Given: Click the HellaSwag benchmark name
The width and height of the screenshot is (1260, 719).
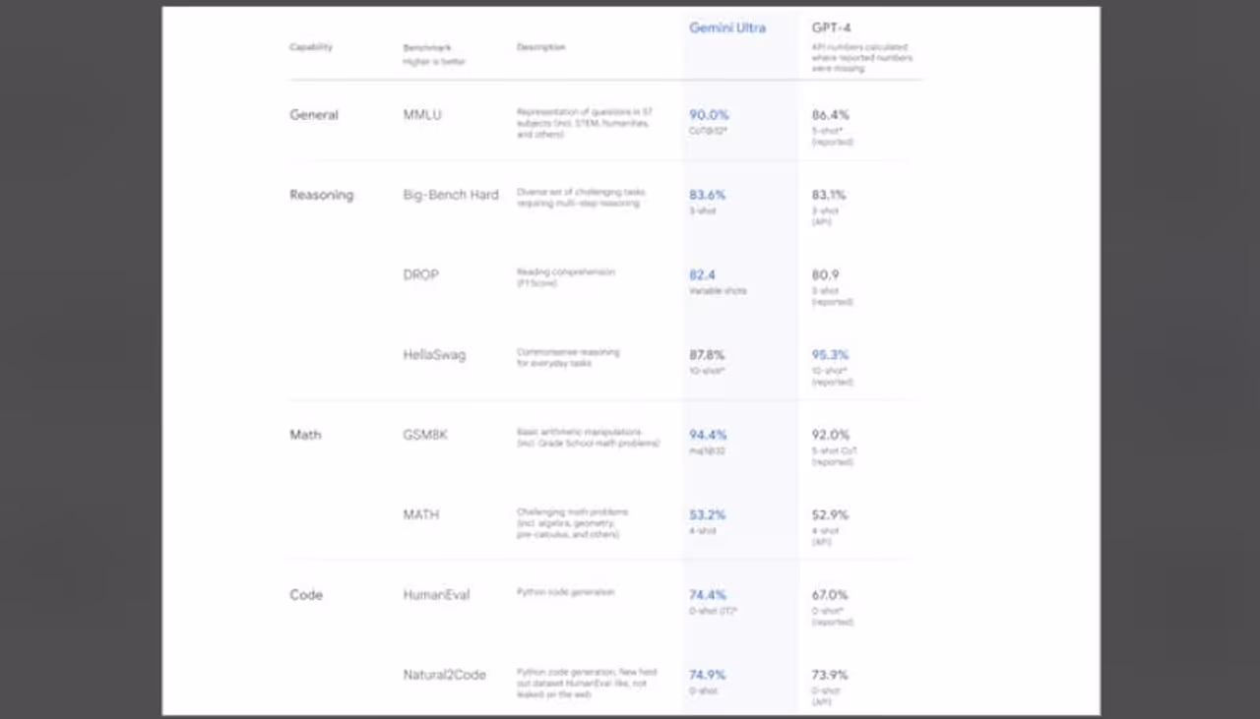Looking at the screenshot, I should pos(434,355).
